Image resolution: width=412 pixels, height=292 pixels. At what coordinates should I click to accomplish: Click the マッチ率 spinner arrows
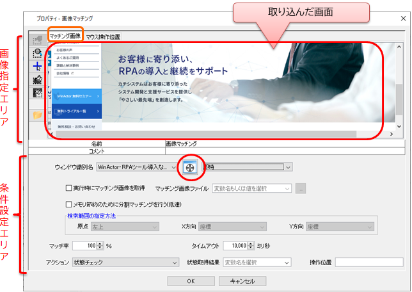pyautogui.click(x=100, y=246)
